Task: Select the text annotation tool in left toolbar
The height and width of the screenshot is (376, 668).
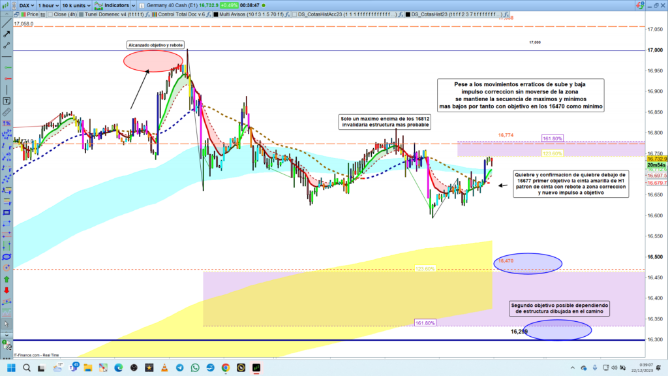Action: coord(7,101)
